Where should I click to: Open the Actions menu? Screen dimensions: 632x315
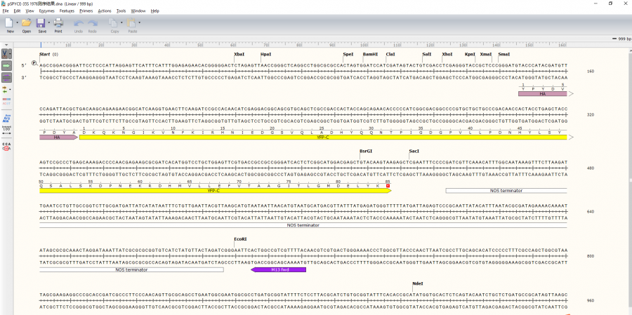pyautogui.click(x=105, y=11)
